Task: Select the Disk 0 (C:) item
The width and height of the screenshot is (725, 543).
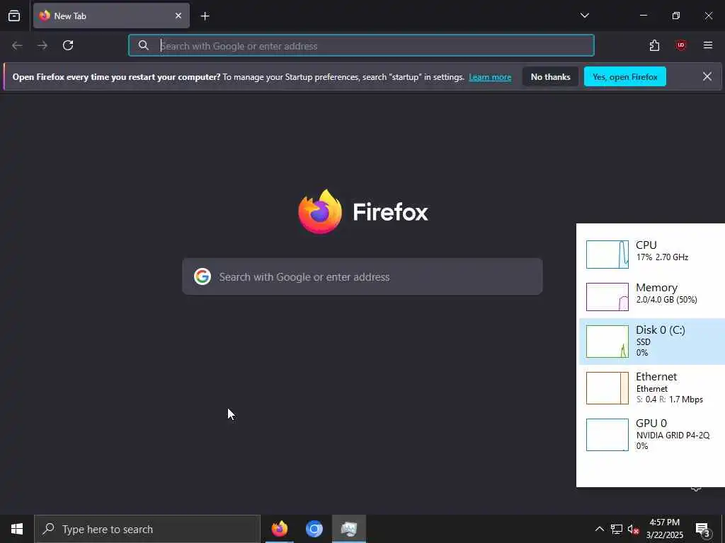Action: [652, 341]
